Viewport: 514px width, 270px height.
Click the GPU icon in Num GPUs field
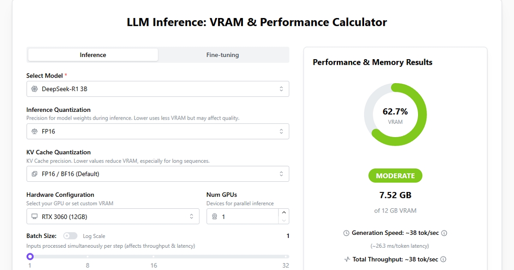point(215,216)
